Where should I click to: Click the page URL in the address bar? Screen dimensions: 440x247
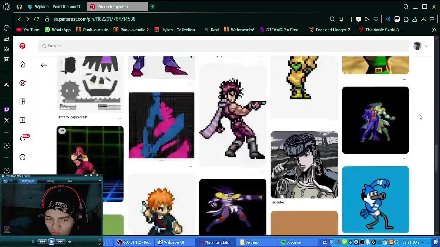pyautogui.click(x=94, y=19)
